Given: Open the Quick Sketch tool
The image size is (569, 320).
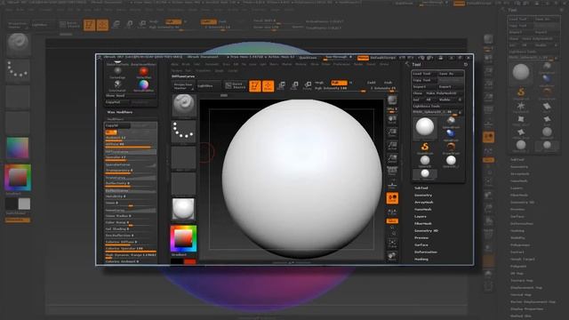Looking at the screenshot, I should [x=235, y=85].
